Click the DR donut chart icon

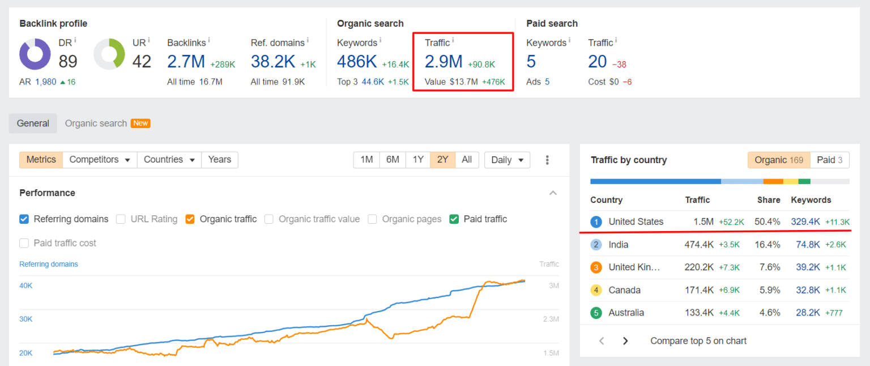point(35,54)
